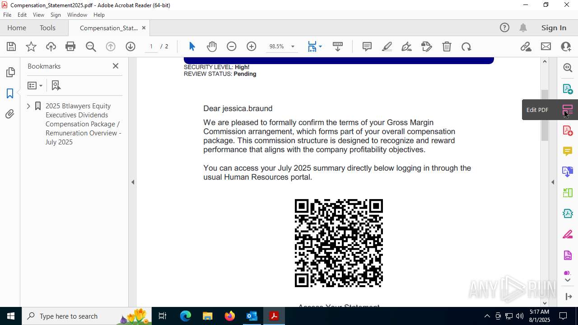Upload file to cloud icon
Viewport: 578px width, 325px height.
coord(51,46)
